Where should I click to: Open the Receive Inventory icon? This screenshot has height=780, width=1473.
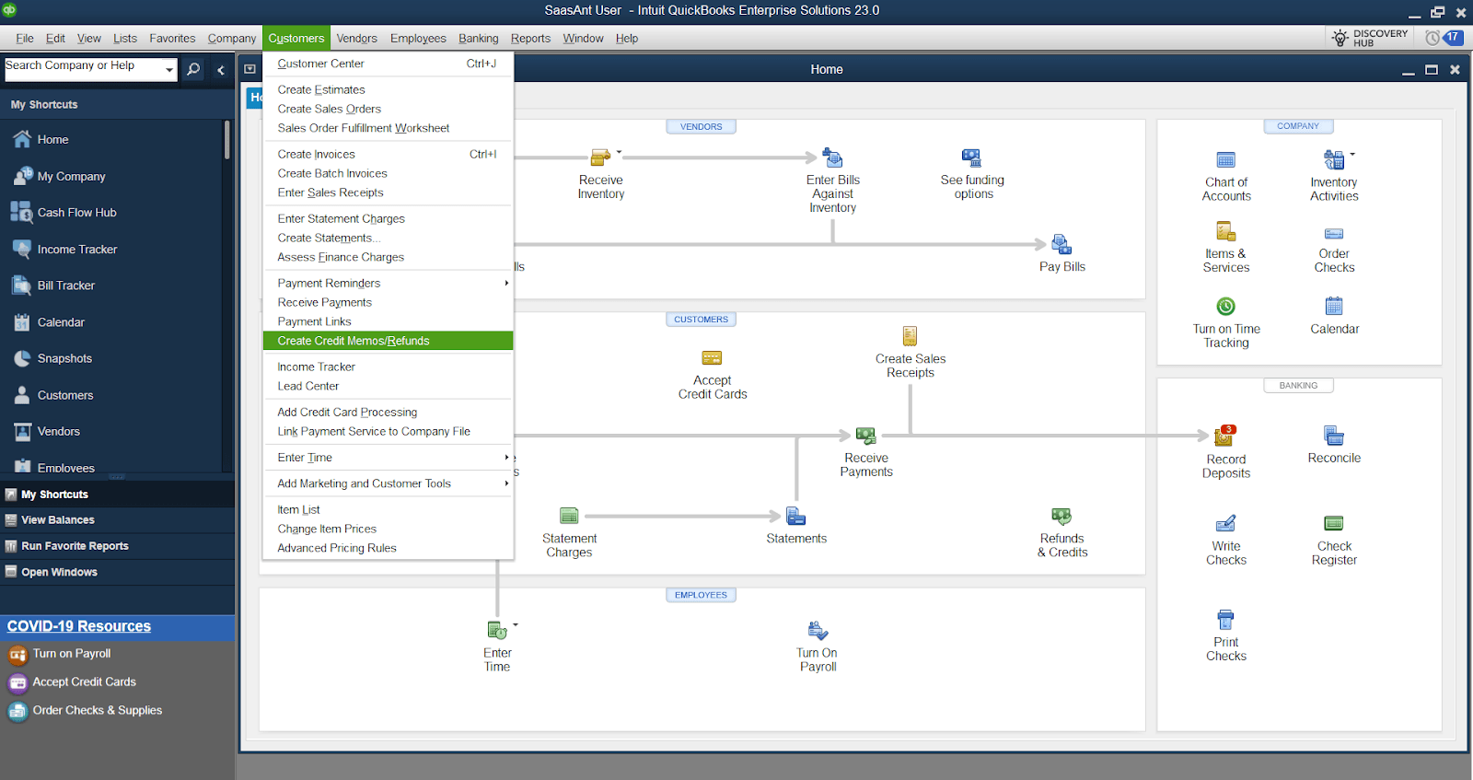click(600, 157)
